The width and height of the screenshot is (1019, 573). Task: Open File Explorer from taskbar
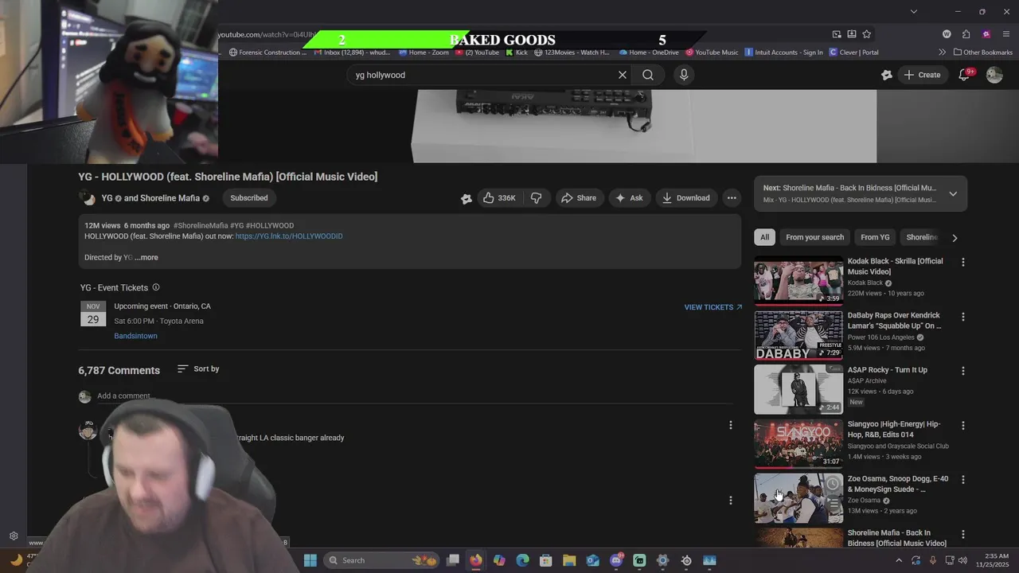569,560
